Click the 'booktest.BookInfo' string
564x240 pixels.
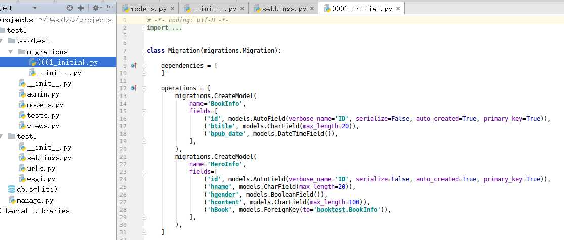tap(347, 209)
